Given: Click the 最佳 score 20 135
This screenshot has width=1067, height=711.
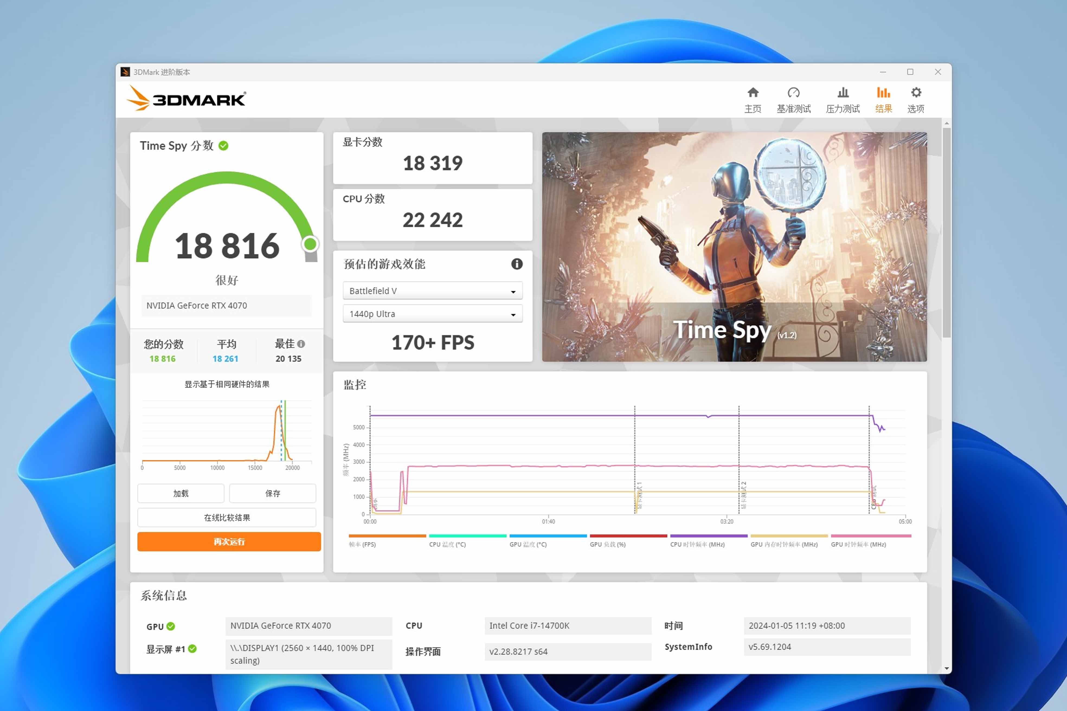Looking at the screenshot, I should tap(288, 359).
